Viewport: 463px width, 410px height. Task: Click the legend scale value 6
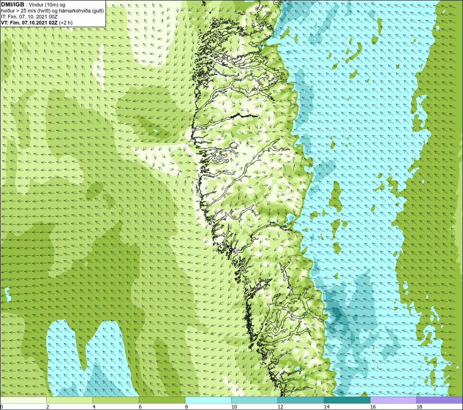pyautogui.click(x=140, y=407)
